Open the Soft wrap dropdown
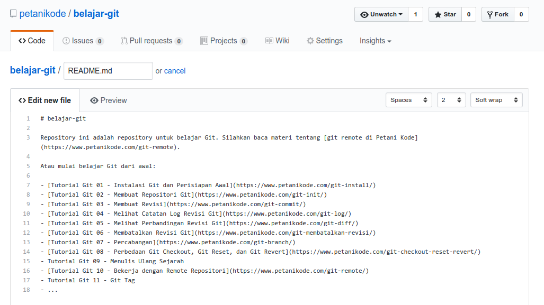 496,99
